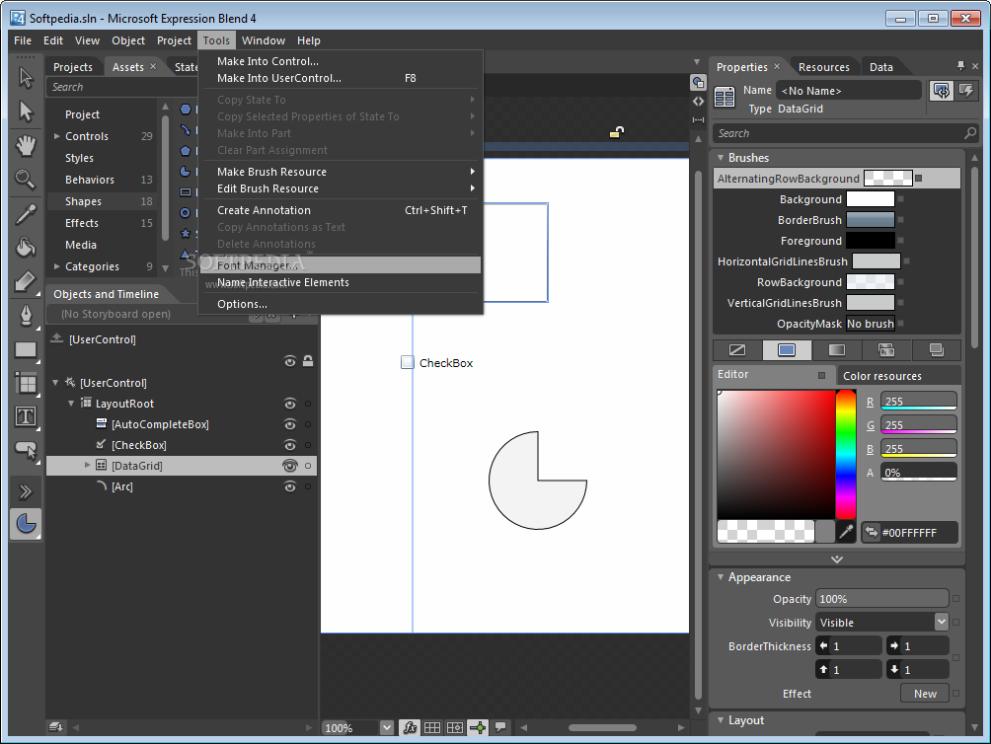This screenshot has width=991, height=744.
Task: Select Shapes in Assets list
Action: (102, 201)
